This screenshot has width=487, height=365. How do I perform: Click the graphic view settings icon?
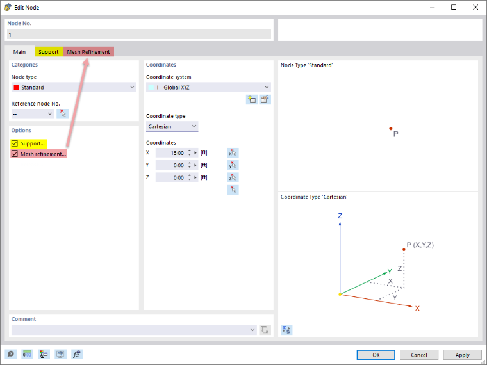click(x=286, y=330)
